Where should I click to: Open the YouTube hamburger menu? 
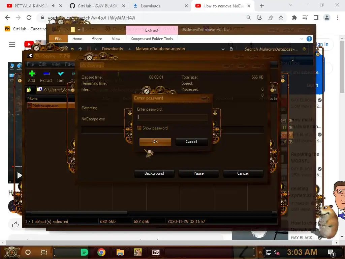click(12, 44)
